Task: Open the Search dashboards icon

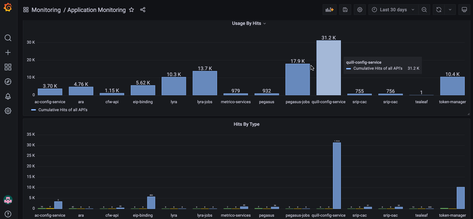Action: 8,37
